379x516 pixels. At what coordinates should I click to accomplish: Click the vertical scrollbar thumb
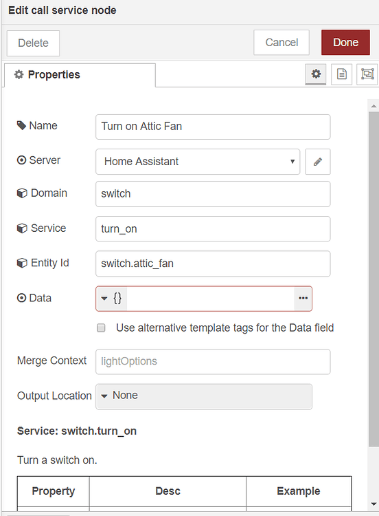coord(374,279)
